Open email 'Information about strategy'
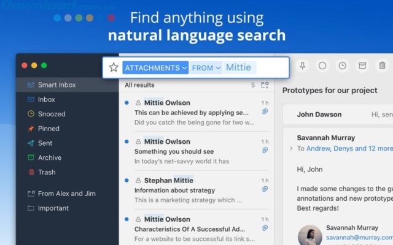 tap(196, 190)
